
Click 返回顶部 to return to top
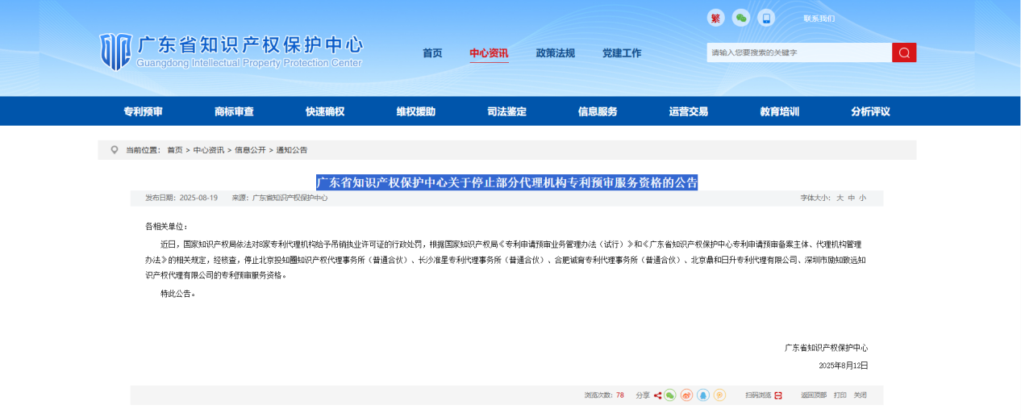813,395
